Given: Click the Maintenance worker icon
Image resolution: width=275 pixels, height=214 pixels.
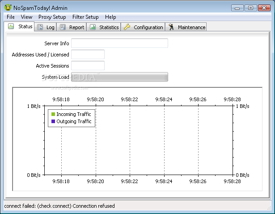Looking at the screenshot, I should tap(171, 27).
